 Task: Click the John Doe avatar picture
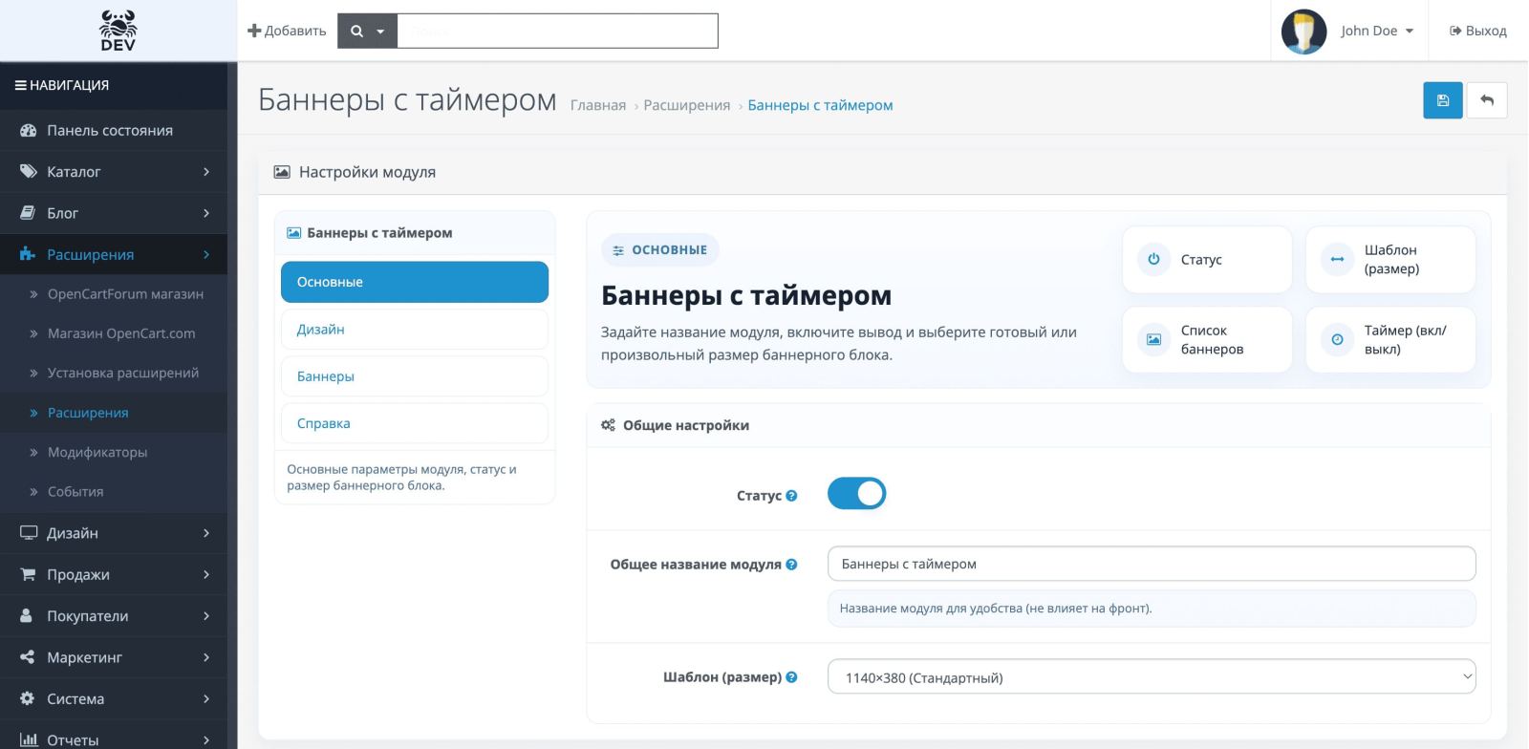(x=1303, y=31)
